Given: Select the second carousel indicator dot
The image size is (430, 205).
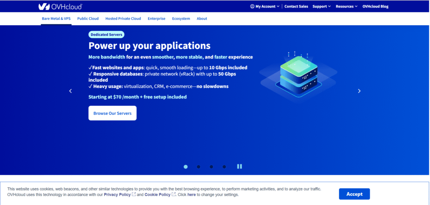Looking at the screenshot, I should point(199,167).
